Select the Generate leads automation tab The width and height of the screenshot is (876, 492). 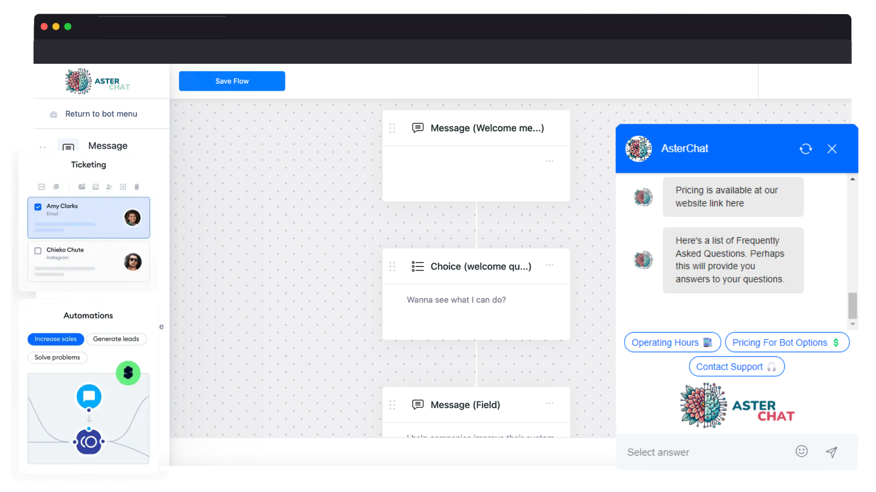[x=116, y=339]
